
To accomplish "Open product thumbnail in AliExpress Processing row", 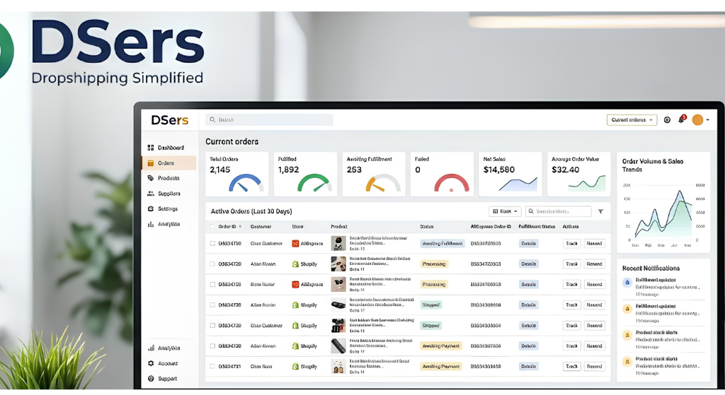I will pos(338,284).
